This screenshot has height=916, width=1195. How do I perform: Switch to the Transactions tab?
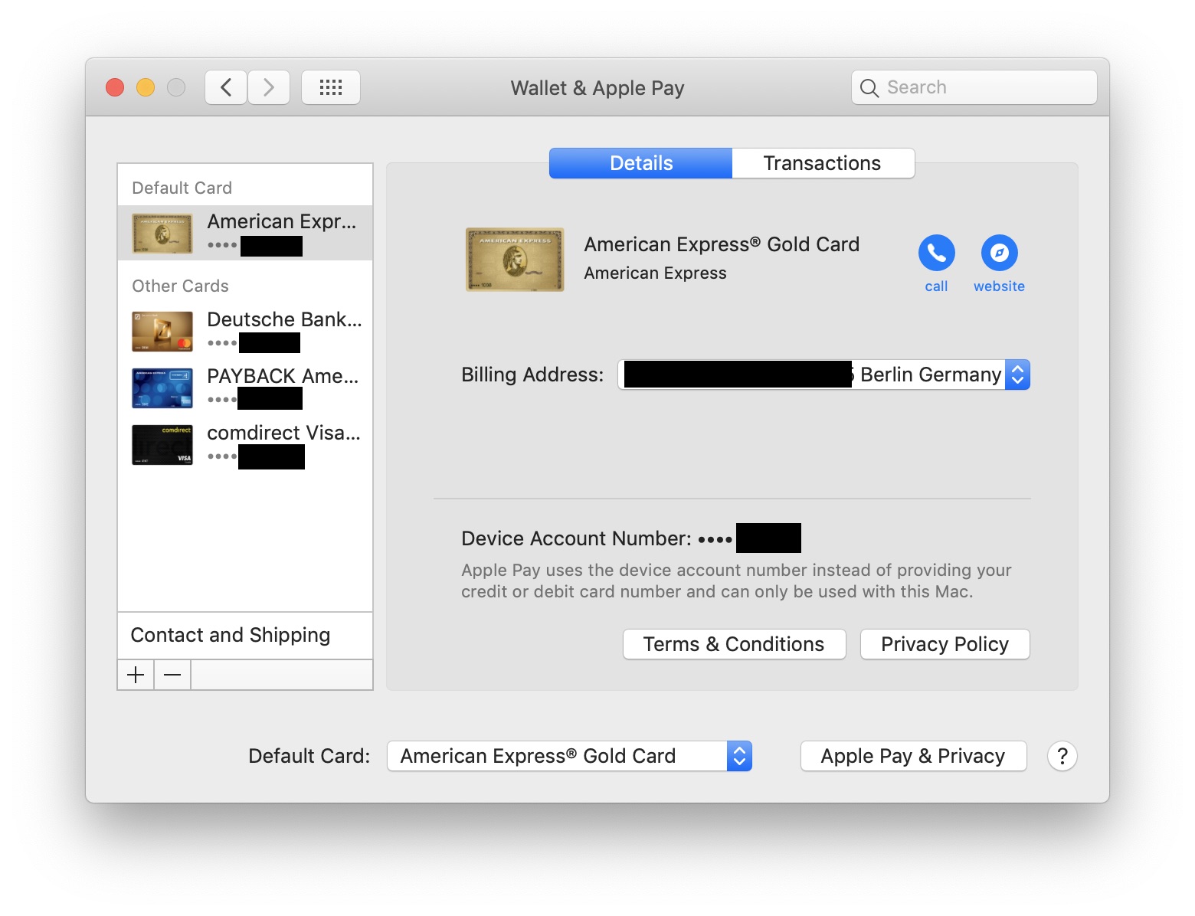(x=823, y=163)
